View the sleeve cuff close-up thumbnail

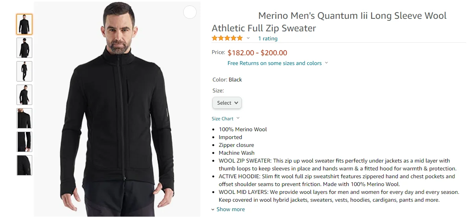(24, 142)
